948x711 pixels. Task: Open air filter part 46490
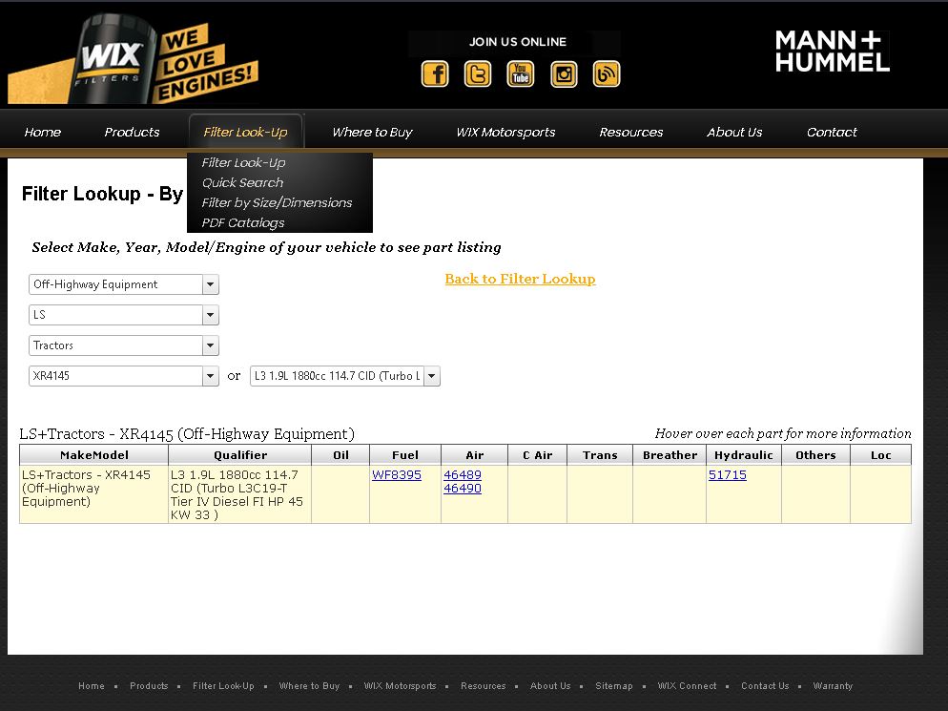pyautogui.click(x=463, y=489)
